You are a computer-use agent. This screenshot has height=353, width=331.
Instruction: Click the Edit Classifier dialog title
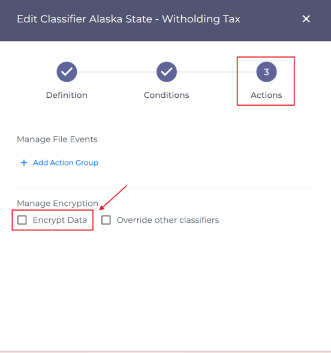coord(128,19)
